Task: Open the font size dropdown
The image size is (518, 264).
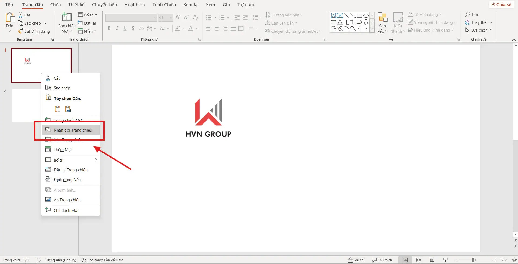Action: [x=170, y=18]
